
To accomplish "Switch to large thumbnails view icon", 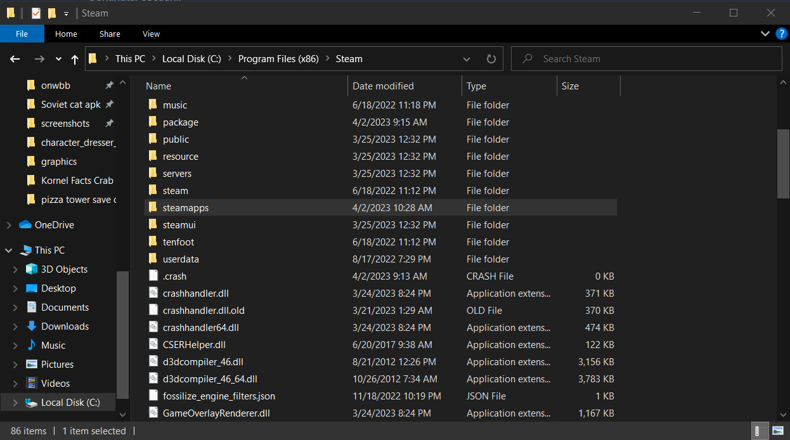I will pos(778,431).
